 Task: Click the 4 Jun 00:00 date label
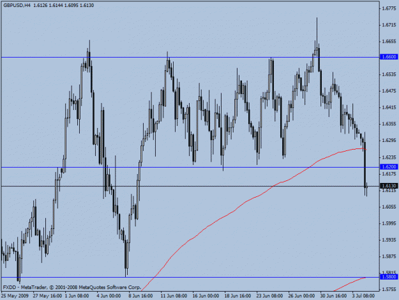(109, 296)
